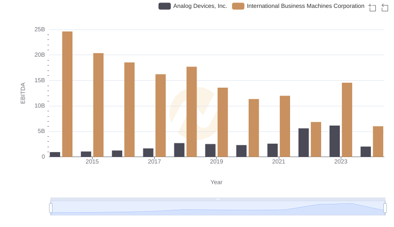Viewport: 394px width, 227px height.
Task: Click the zoom reset icon
Action: [x=385, y=7]
